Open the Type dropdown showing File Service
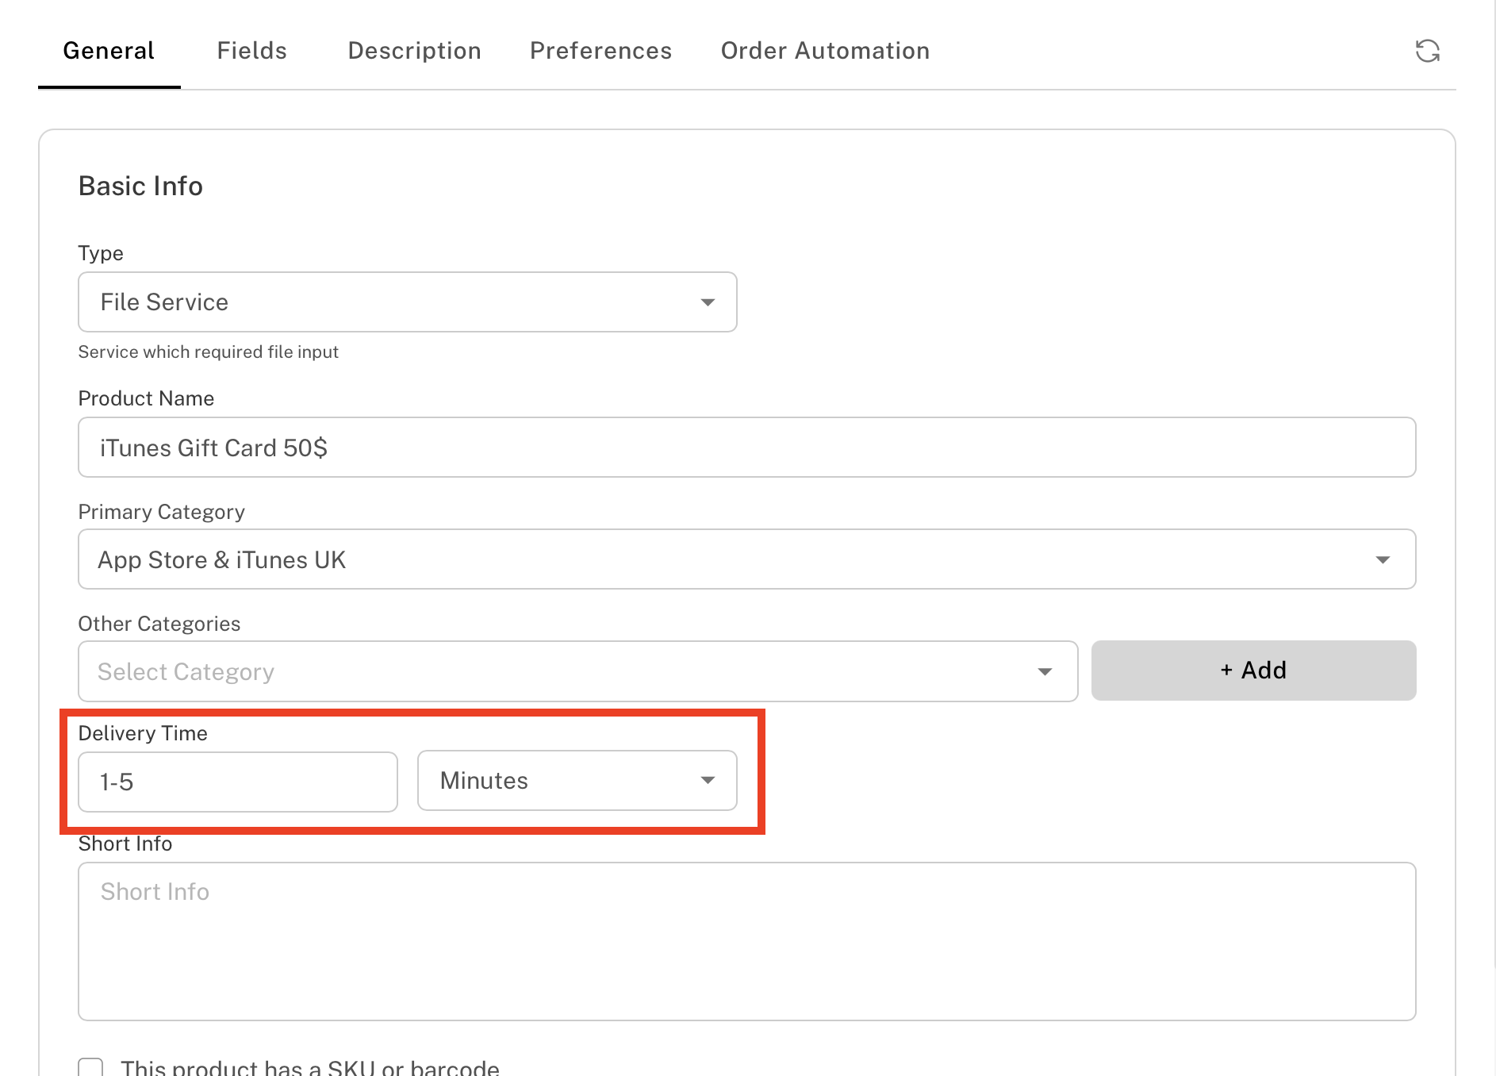 point(408,302)
